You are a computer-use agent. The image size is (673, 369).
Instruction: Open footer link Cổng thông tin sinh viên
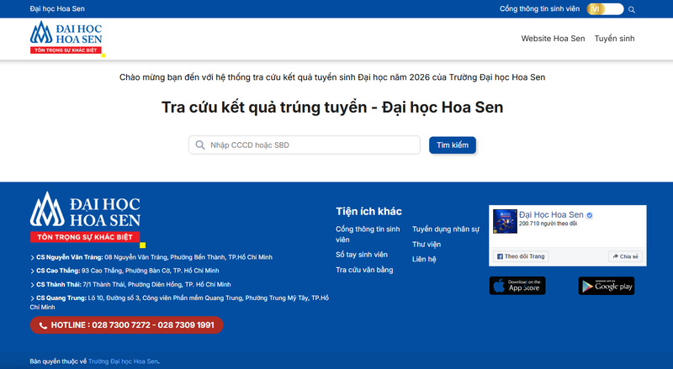point(368,235)
